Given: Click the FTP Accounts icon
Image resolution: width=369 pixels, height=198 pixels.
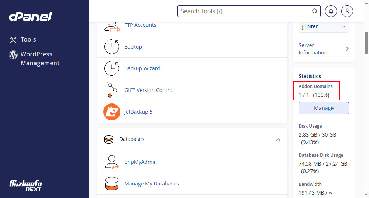Looking at the screenshot, I should [112, 26].
